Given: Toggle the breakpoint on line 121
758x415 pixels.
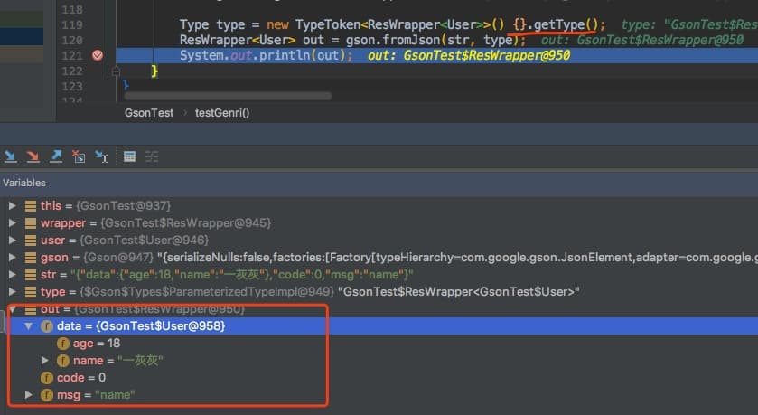Looking at the screenshot, I should (x=98, y=55).
